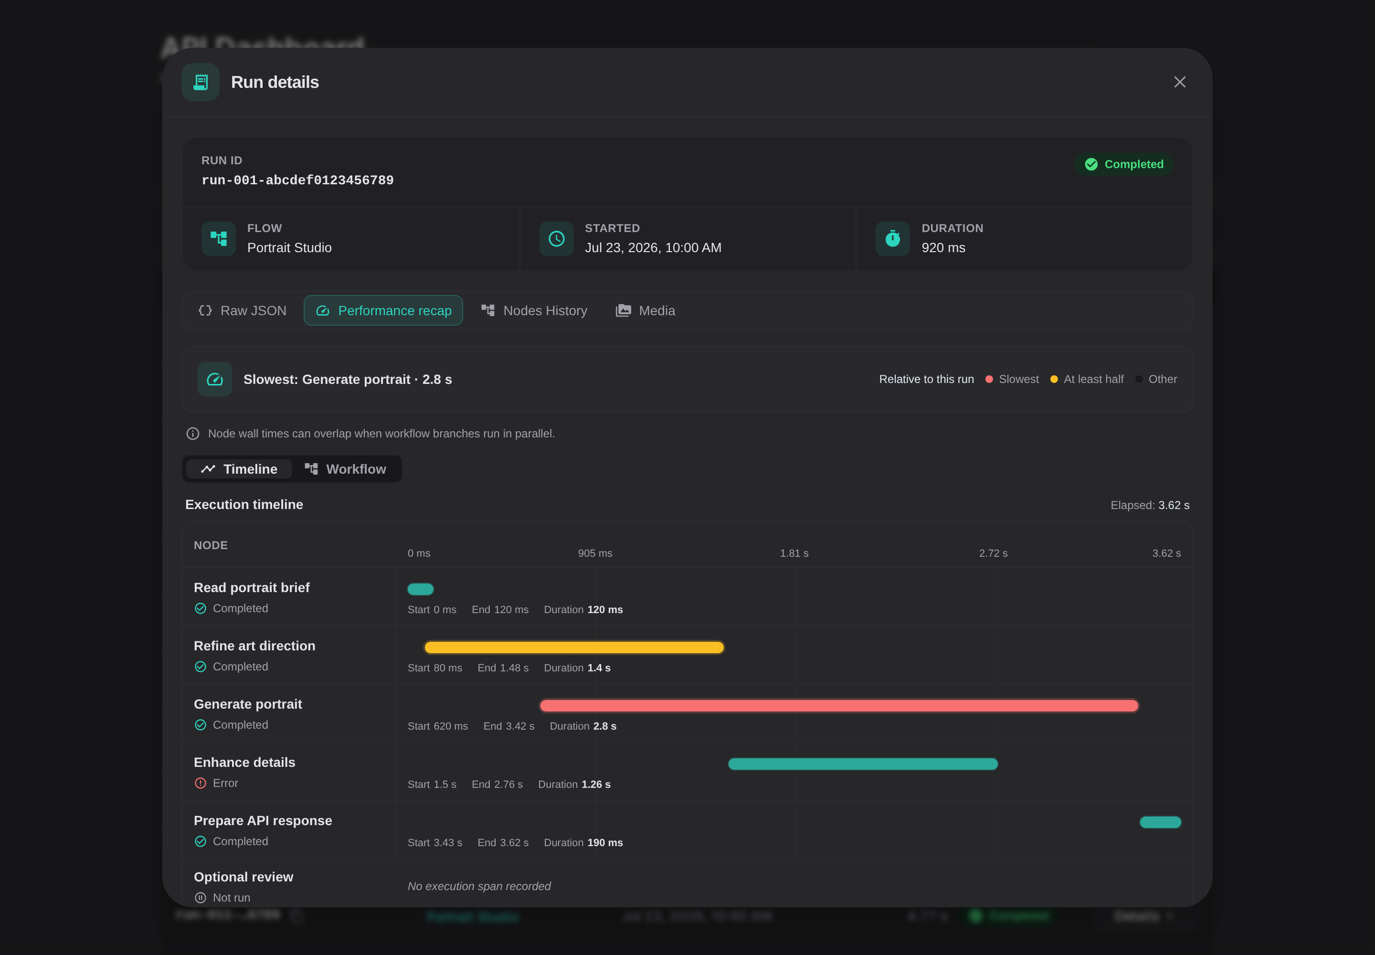Click the Run details receipt icon
Screen dimensions: 1375x955
coord(201,82)
